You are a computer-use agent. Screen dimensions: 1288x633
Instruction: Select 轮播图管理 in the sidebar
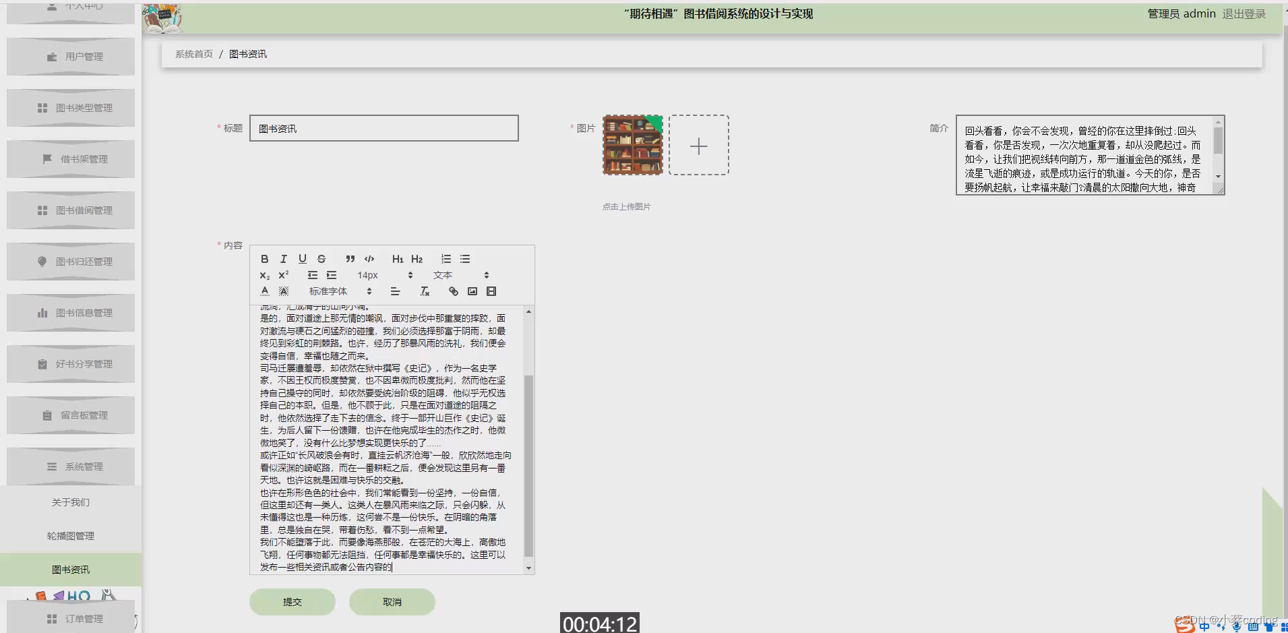[x=71, y=535]
